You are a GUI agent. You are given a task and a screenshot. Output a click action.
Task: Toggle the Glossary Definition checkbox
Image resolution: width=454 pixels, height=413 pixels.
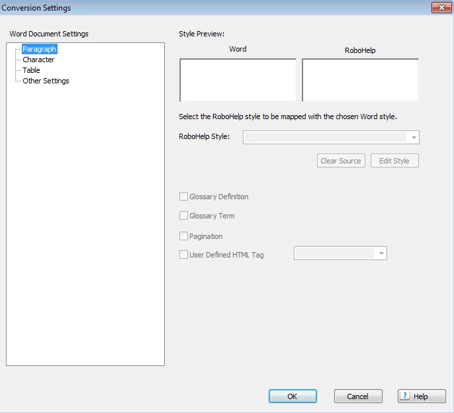[183, 197]
